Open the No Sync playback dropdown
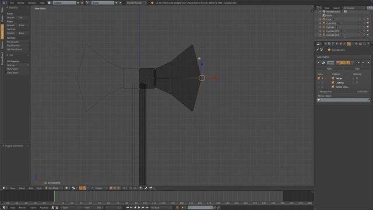 tap(161, 208)
